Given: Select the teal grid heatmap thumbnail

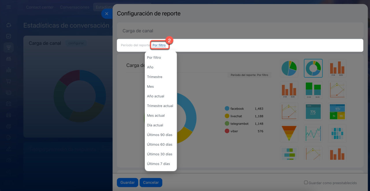Looking at the screenshot, I should pyautogui.click(x=337, y=133).
